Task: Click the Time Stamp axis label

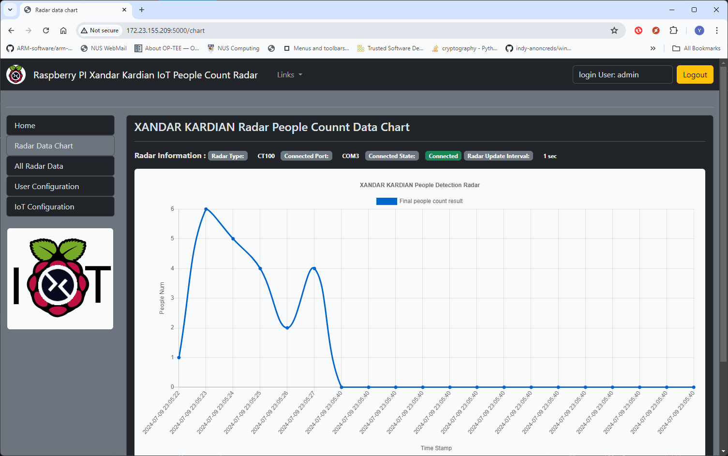Action: pos(436,448)
